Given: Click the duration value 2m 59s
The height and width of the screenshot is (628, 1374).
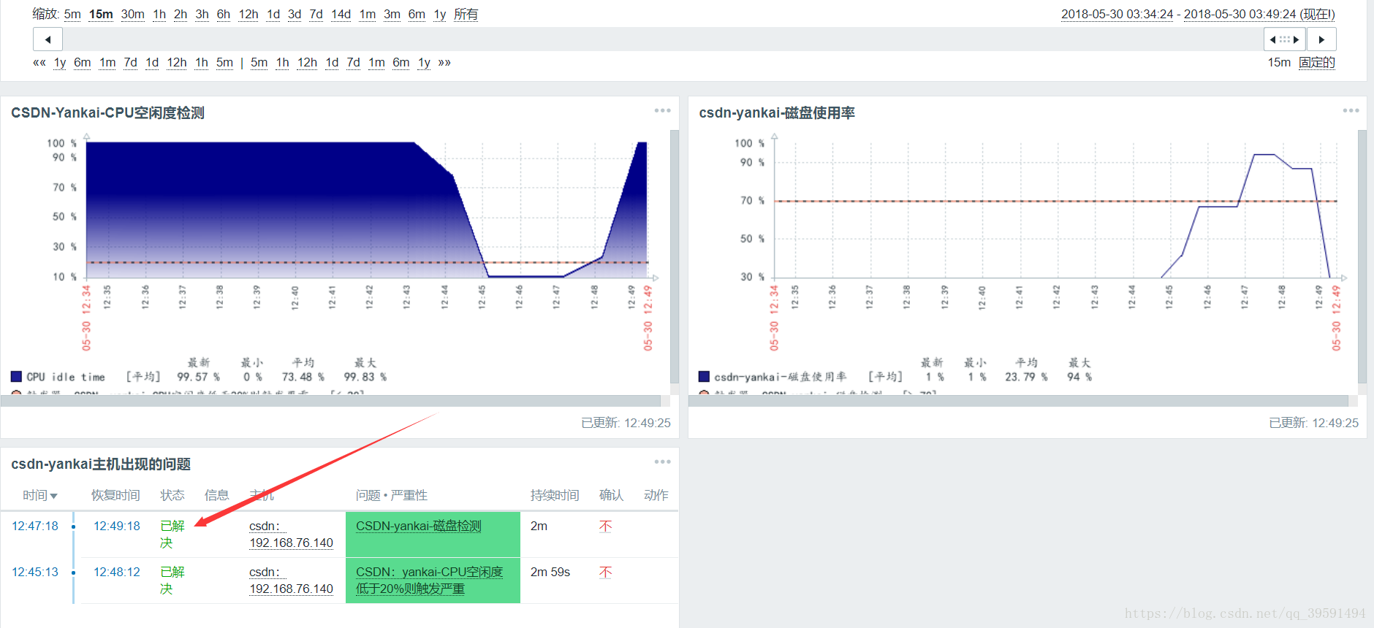Looking at the screenshot, I should click(550, 572).
